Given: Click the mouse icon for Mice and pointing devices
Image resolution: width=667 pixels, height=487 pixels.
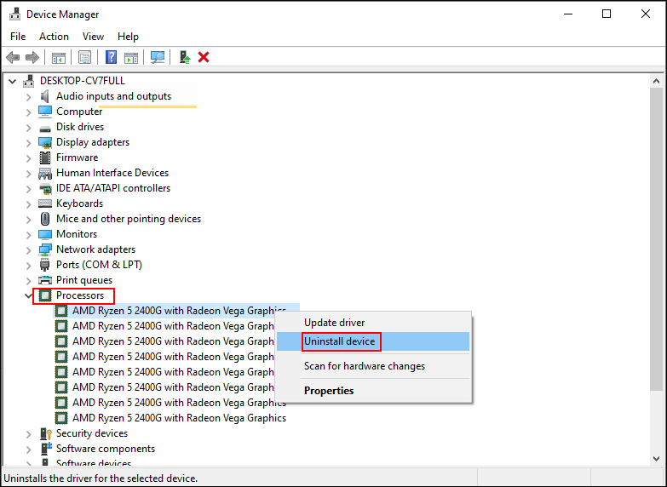Looking at the screenshot, I should 44,219.
